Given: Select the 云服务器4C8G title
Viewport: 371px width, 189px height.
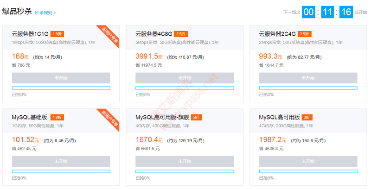Looking at the screenshot, I should pos(154,34).
